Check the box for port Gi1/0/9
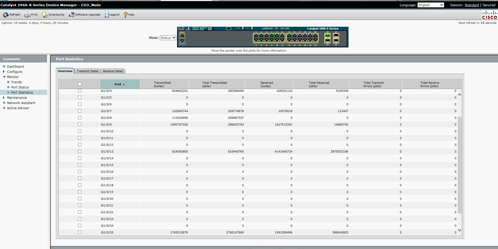 tap(80, 125)
